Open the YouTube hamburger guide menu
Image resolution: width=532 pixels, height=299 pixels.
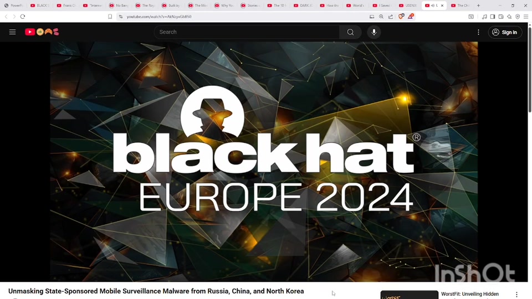pos(12,32)
